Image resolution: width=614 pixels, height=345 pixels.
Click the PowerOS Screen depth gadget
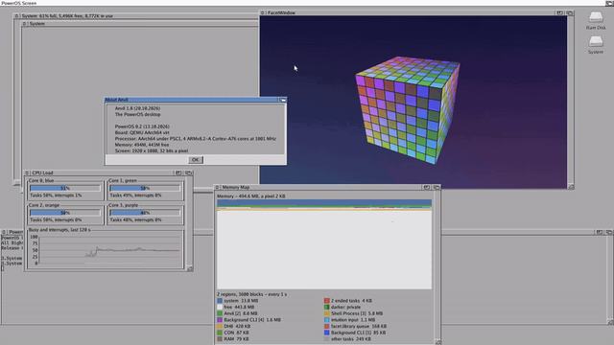click(610, 3)
